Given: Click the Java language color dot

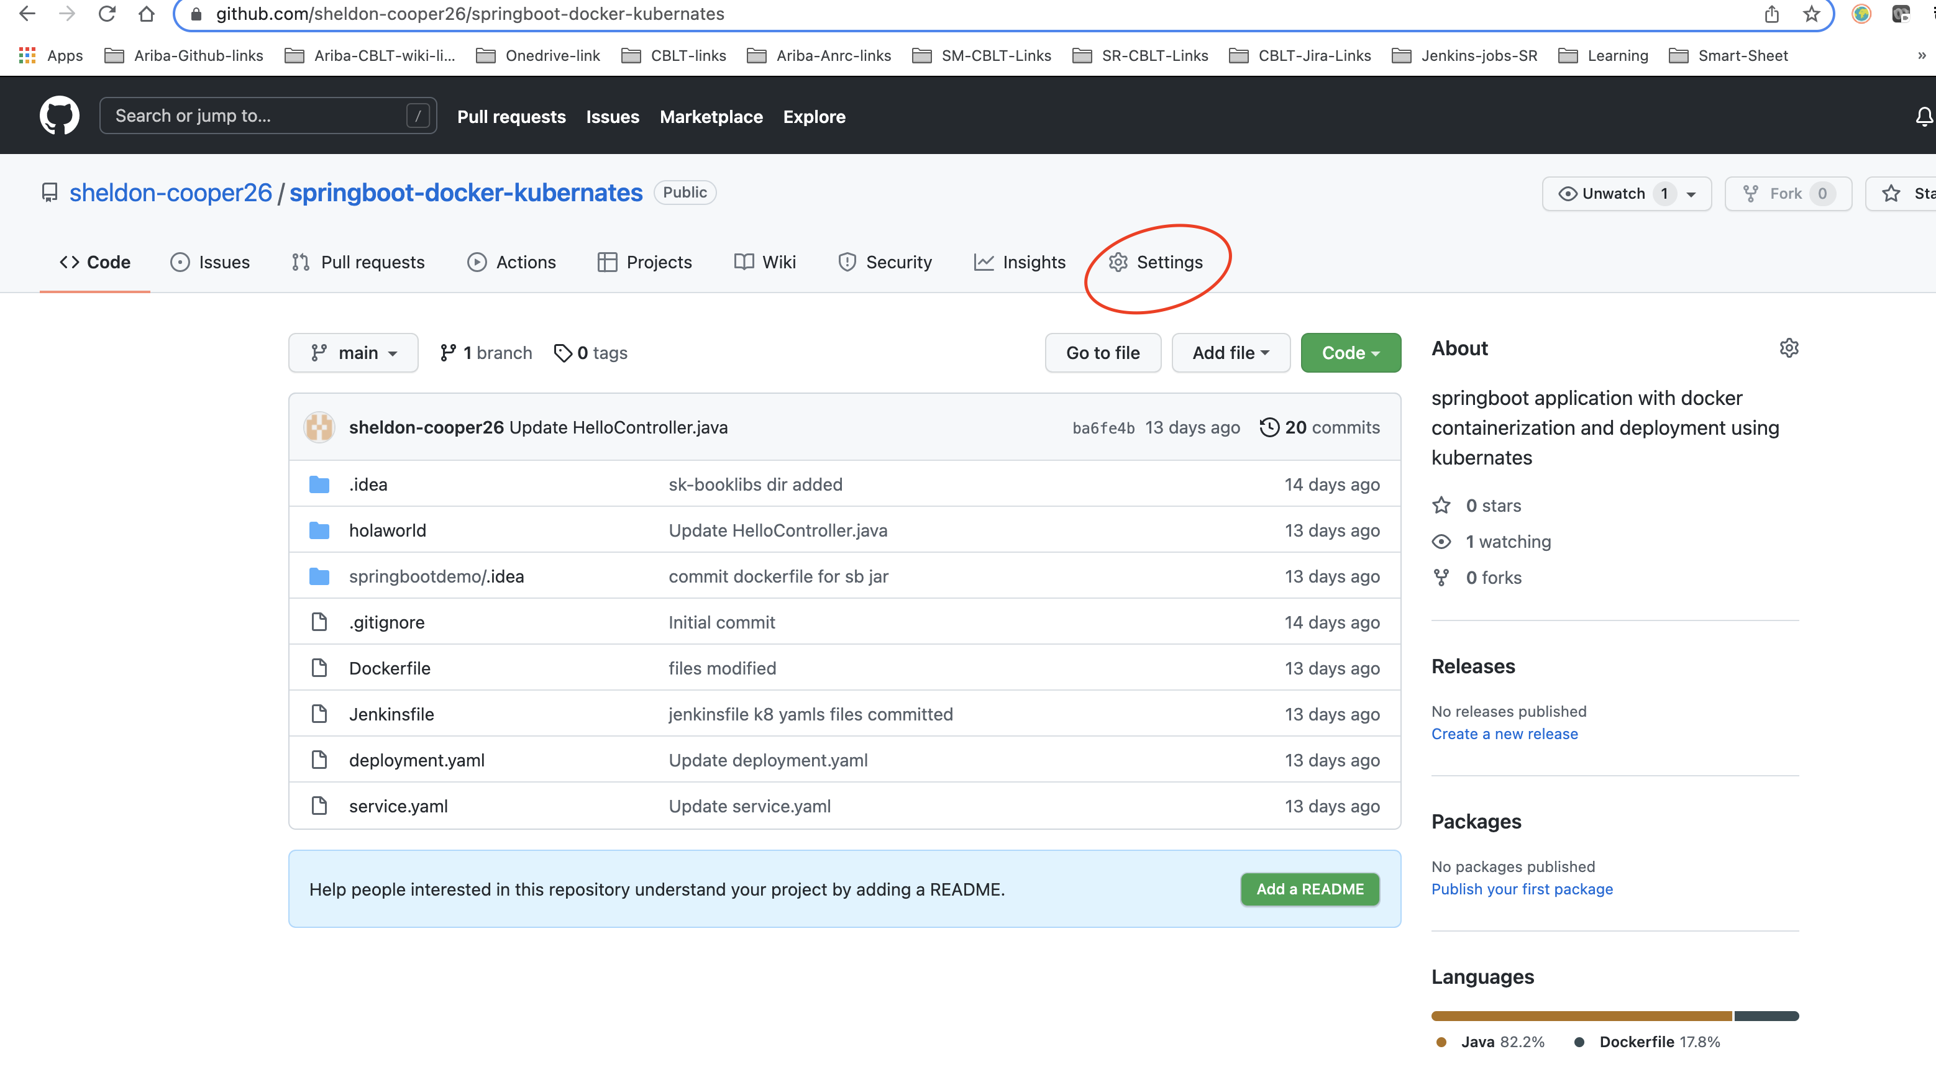Looking at the screenshot, I should click(1441, 1042).
